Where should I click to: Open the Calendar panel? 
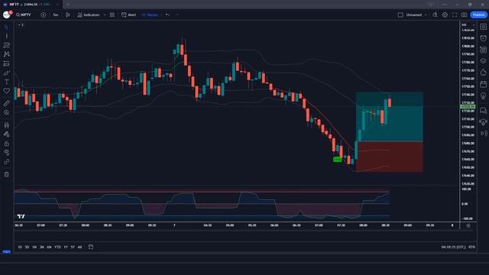click(483, 84)
